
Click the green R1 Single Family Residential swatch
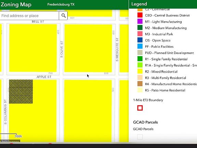(x=140, y=59)
